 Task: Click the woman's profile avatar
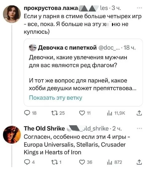coord(12,14)
